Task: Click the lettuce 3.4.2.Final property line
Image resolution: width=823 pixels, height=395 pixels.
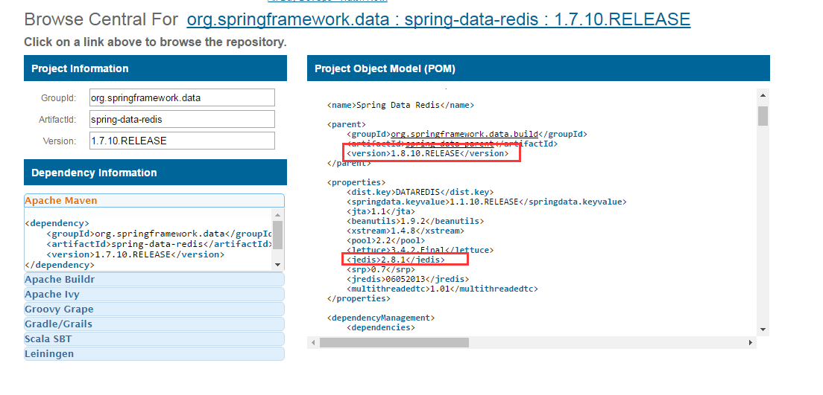Action: point(420,251)
